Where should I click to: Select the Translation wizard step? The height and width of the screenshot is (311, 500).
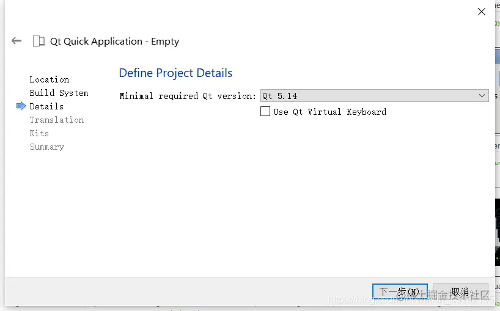(57, 120)
